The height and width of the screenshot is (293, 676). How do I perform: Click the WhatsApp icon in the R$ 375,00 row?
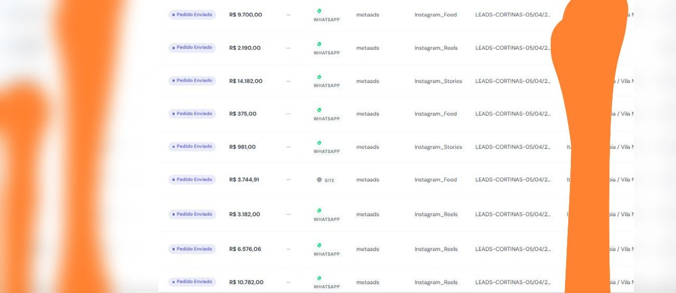tap(319, 110)
